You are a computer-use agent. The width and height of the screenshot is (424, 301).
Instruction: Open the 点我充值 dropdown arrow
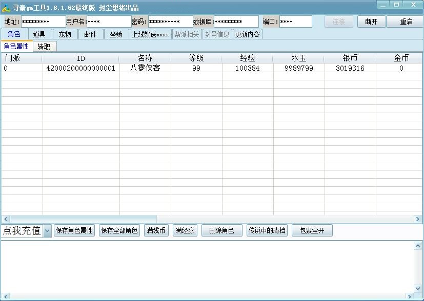pyautogui.click(x=47, y=231)
